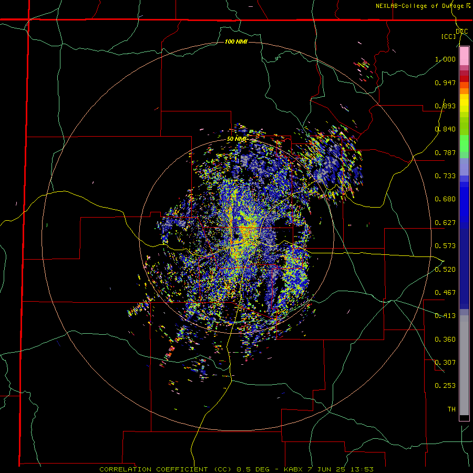Click the Correlation Coefficient KABX footer caption
473x473 pixels.
point(236,469)
